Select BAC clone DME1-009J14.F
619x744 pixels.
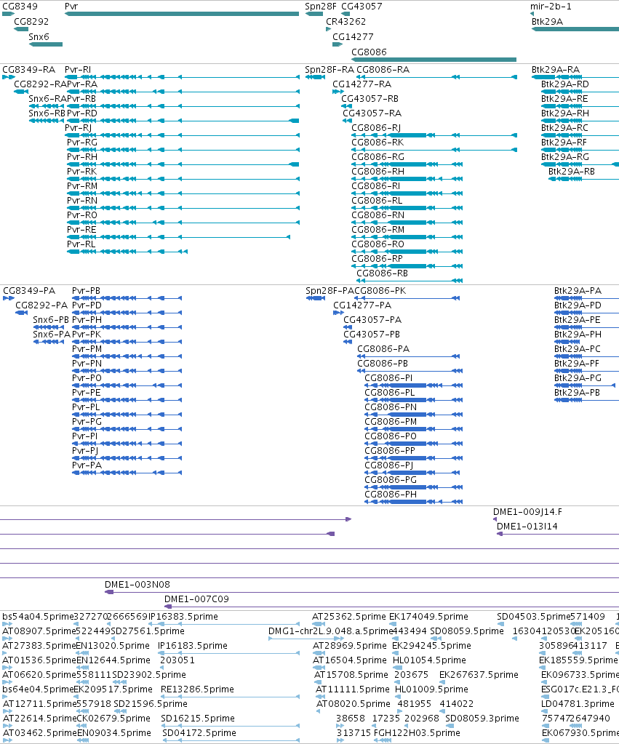coord(528,512)
